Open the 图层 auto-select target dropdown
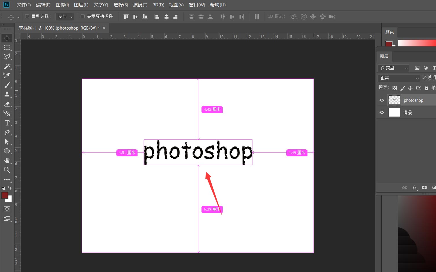 click(65, 17)
